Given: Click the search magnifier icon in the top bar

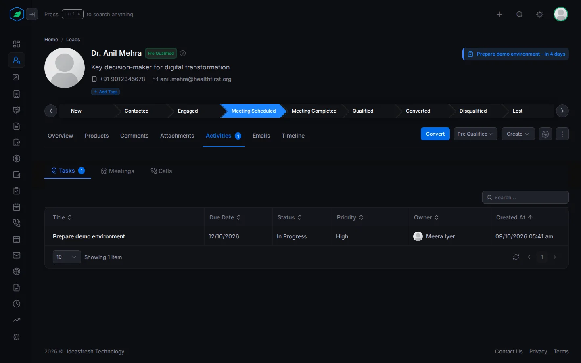Looking at the screenshot, I should [x=520, y=14].
